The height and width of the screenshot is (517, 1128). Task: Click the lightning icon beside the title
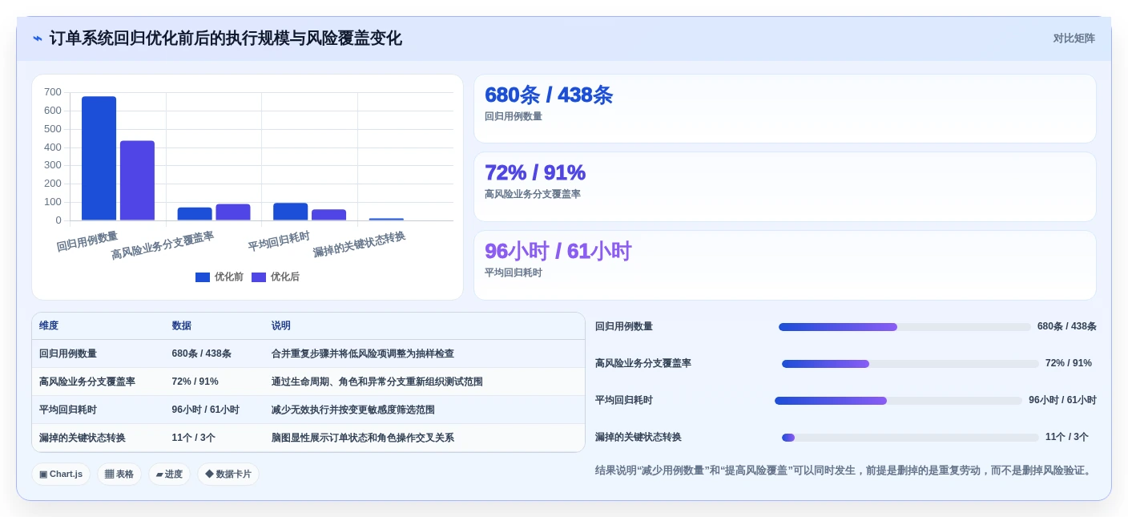(38, 38)
